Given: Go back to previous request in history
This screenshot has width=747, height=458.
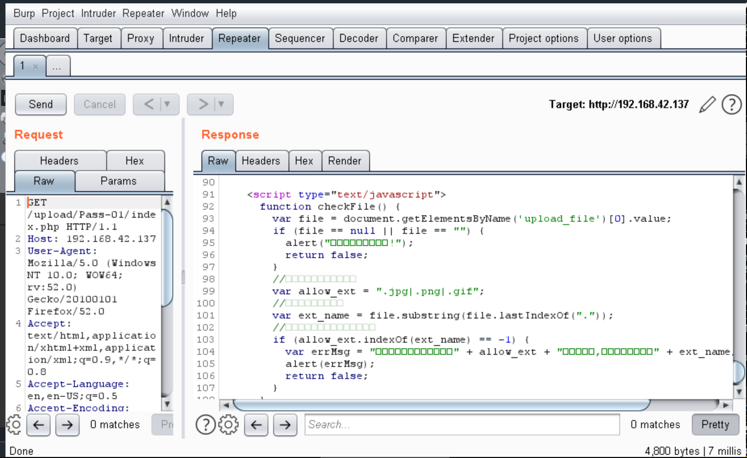Looking at the screenshot, I should tap(150, 104).
